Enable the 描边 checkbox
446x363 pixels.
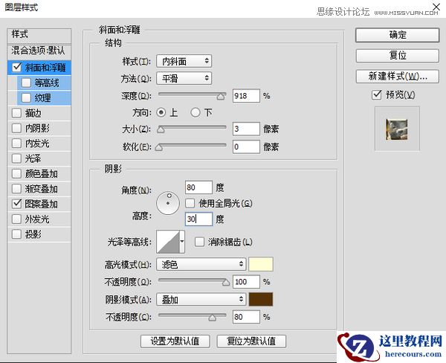(17, 113)
